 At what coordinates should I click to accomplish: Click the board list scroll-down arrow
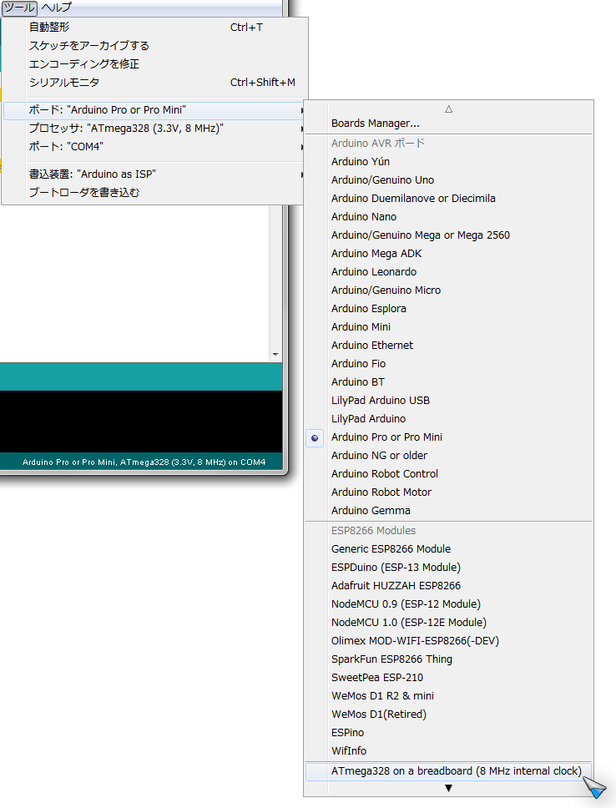448,788
